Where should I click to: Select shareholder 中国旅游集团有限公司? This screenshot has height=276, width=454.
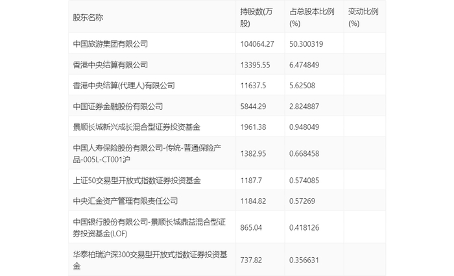click(110, 44)
